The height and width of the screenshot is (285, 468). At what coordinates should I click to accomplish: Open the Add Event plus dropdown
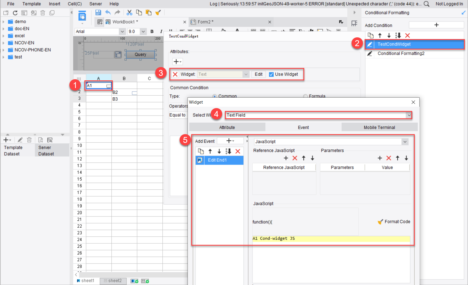[230, 141]
